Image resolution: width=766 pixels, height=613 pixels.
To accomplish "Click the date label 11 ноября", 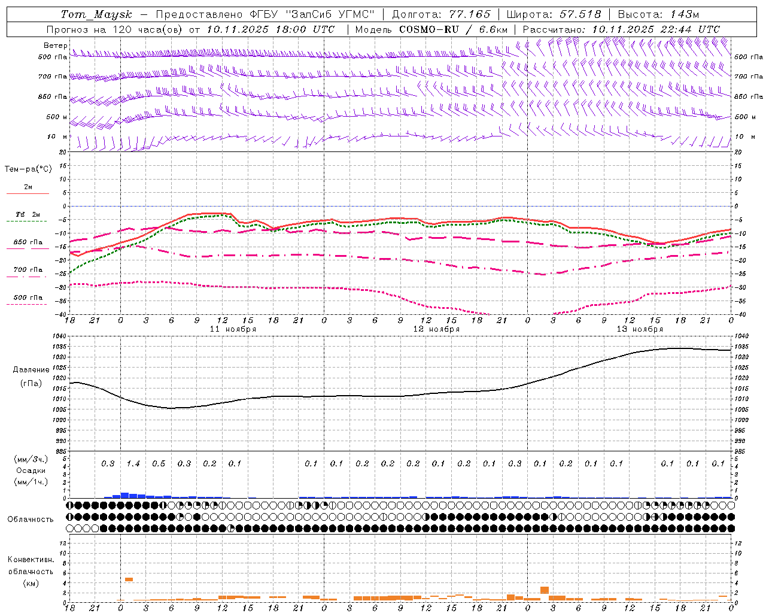I will click(233, 329).
